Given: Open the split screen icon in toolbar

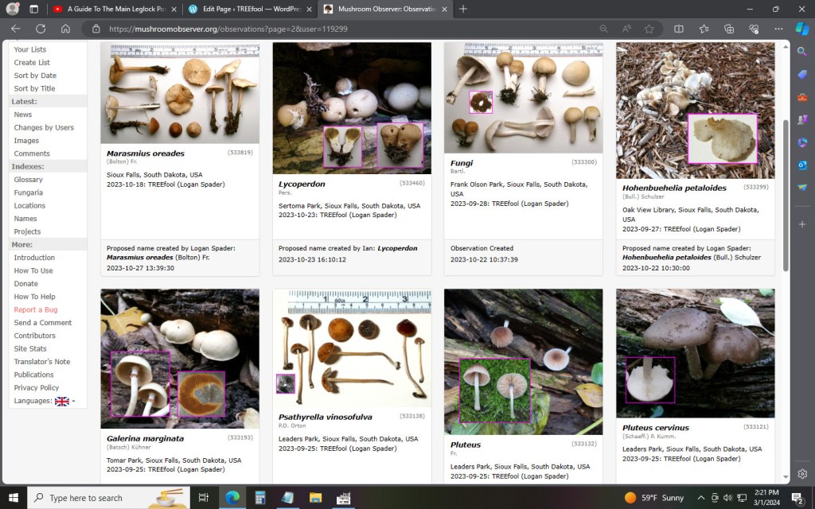Looking at the screenshot, I should click(679, 29).
